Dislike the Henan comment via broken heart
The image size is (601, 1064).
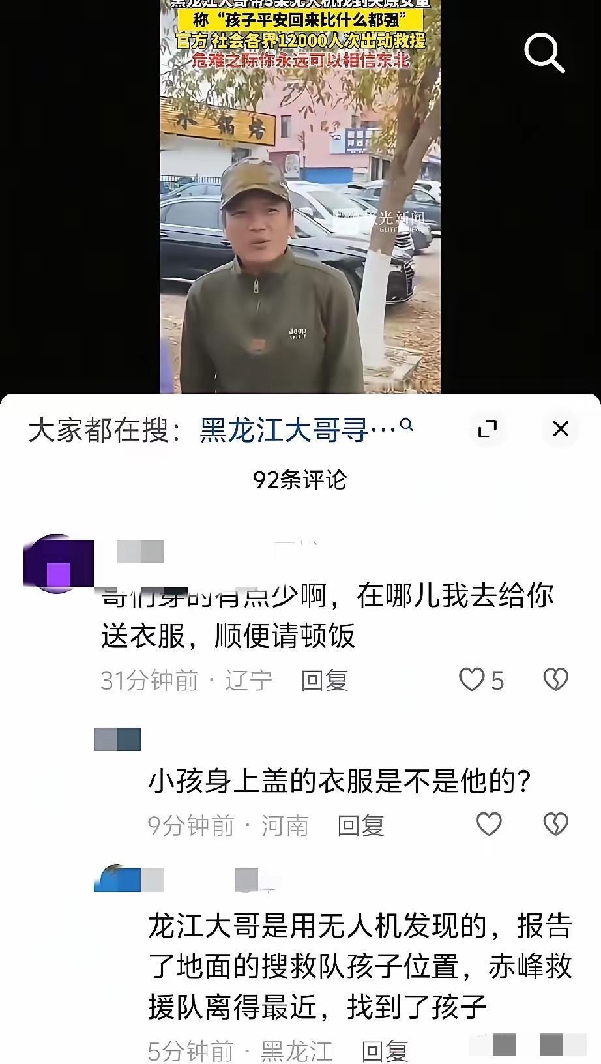click(x=555, y=825)
